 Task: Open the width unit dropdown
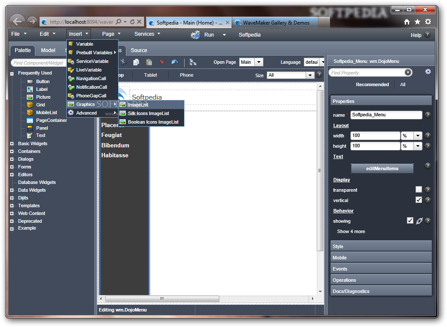click(x=418, y=136)
